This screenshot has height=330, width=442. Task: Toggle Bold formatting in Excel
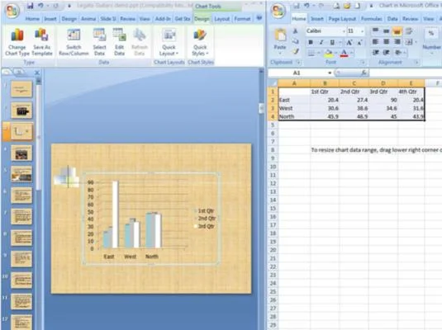point(311,42)
